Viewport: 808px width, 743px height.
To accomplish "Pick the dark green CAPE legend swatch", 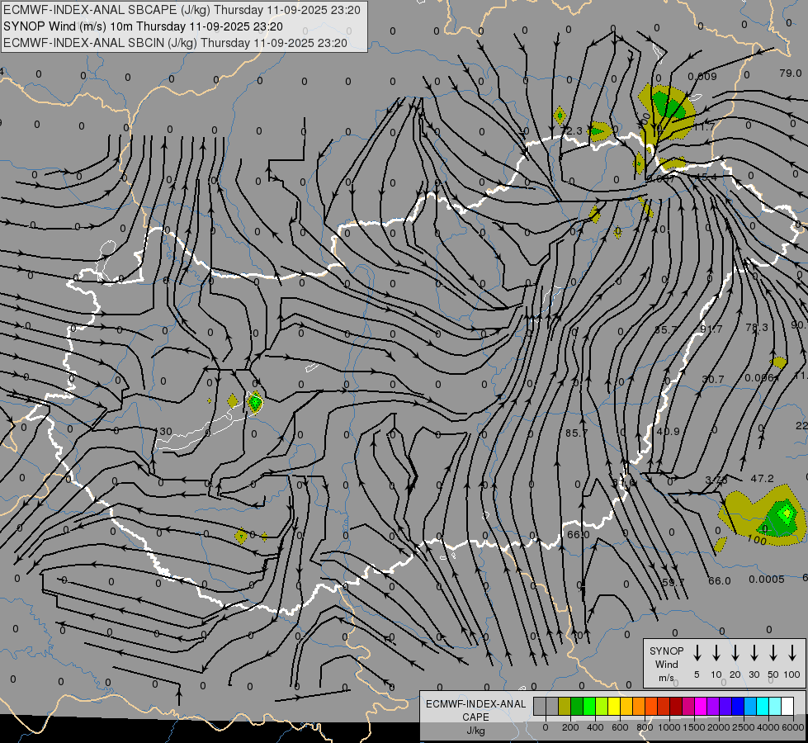I will (577, 707).
